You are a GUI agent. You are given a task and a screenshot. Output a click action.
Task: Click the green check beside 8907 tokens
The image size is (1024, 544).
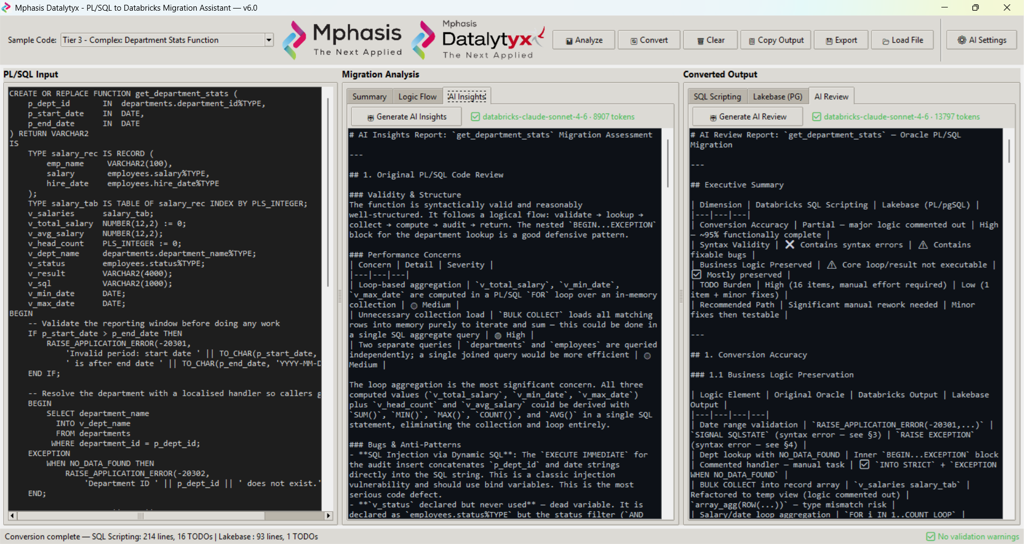[x=475, y=117]
